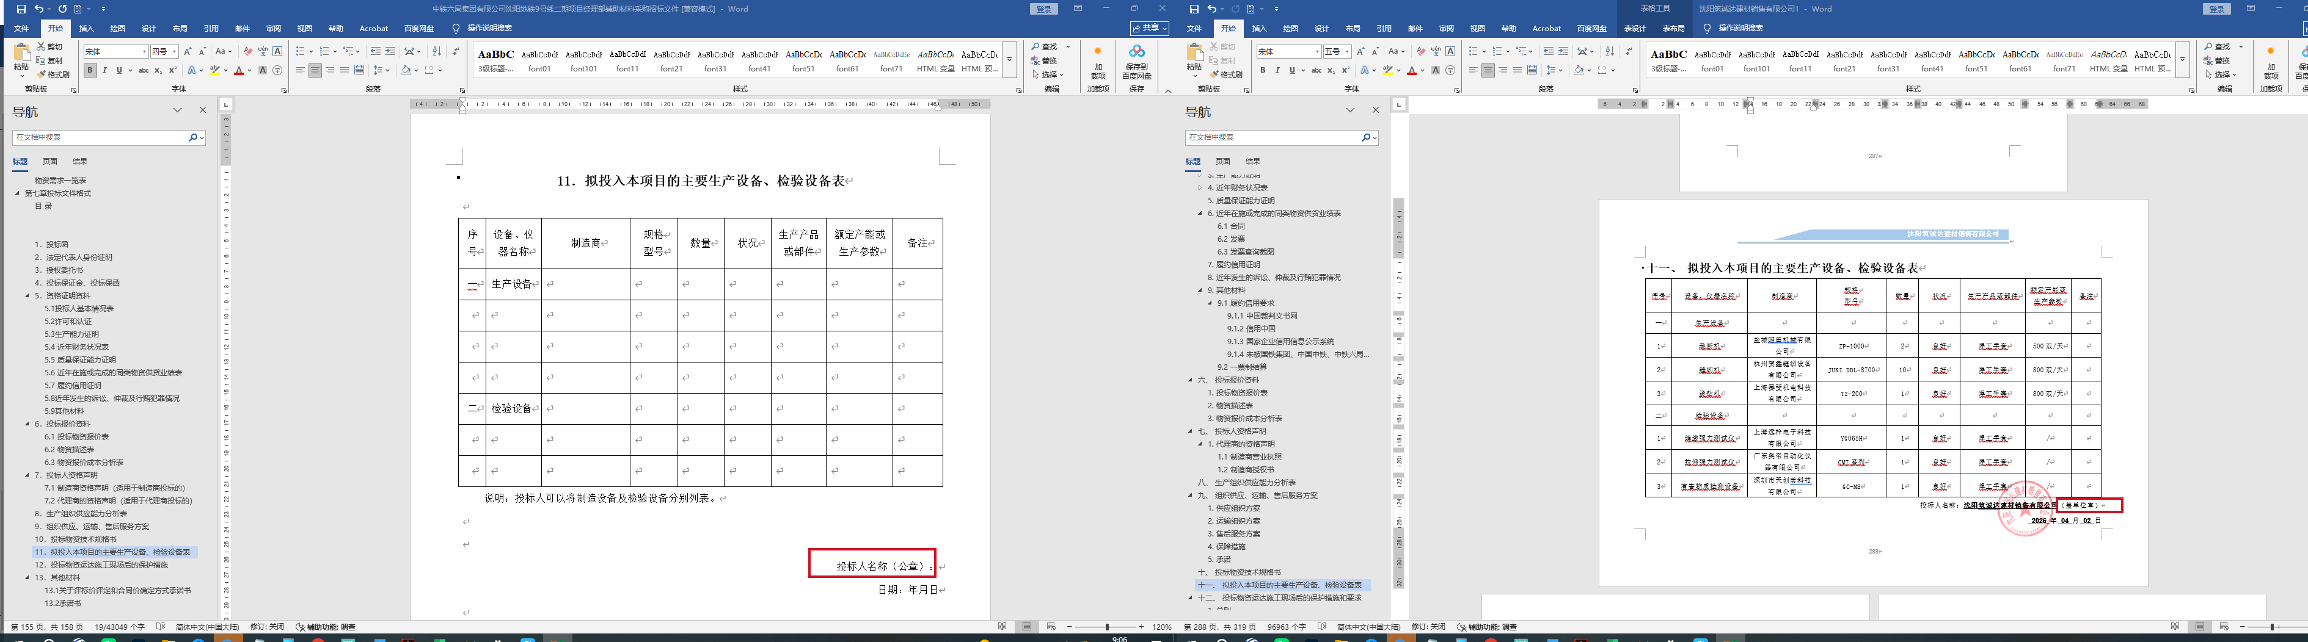Sort paragraphs in left window

coord(436,52)
